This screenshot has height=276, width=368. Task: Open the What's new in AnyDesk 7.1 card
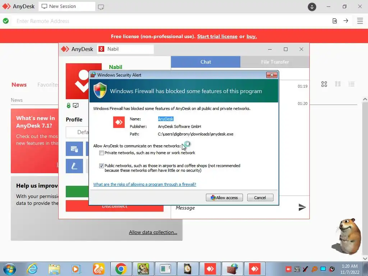(35, 141)
